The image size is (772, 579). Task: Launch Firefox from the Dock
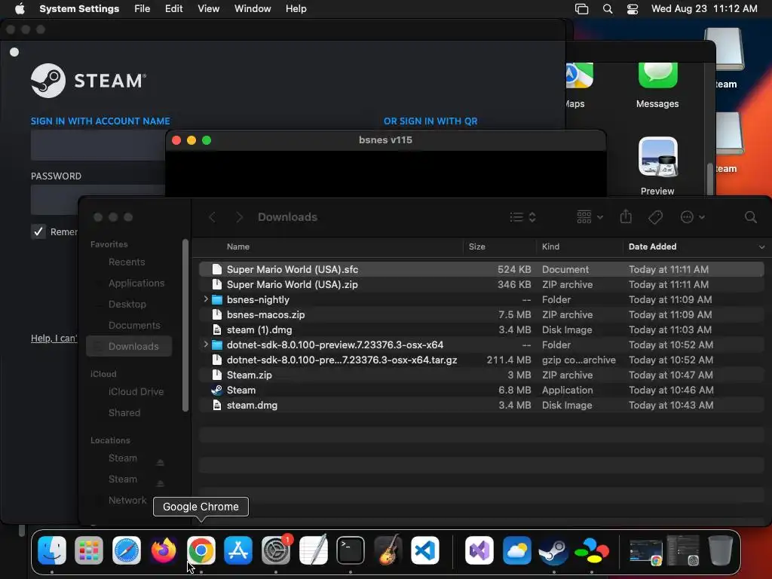(164, 550)
